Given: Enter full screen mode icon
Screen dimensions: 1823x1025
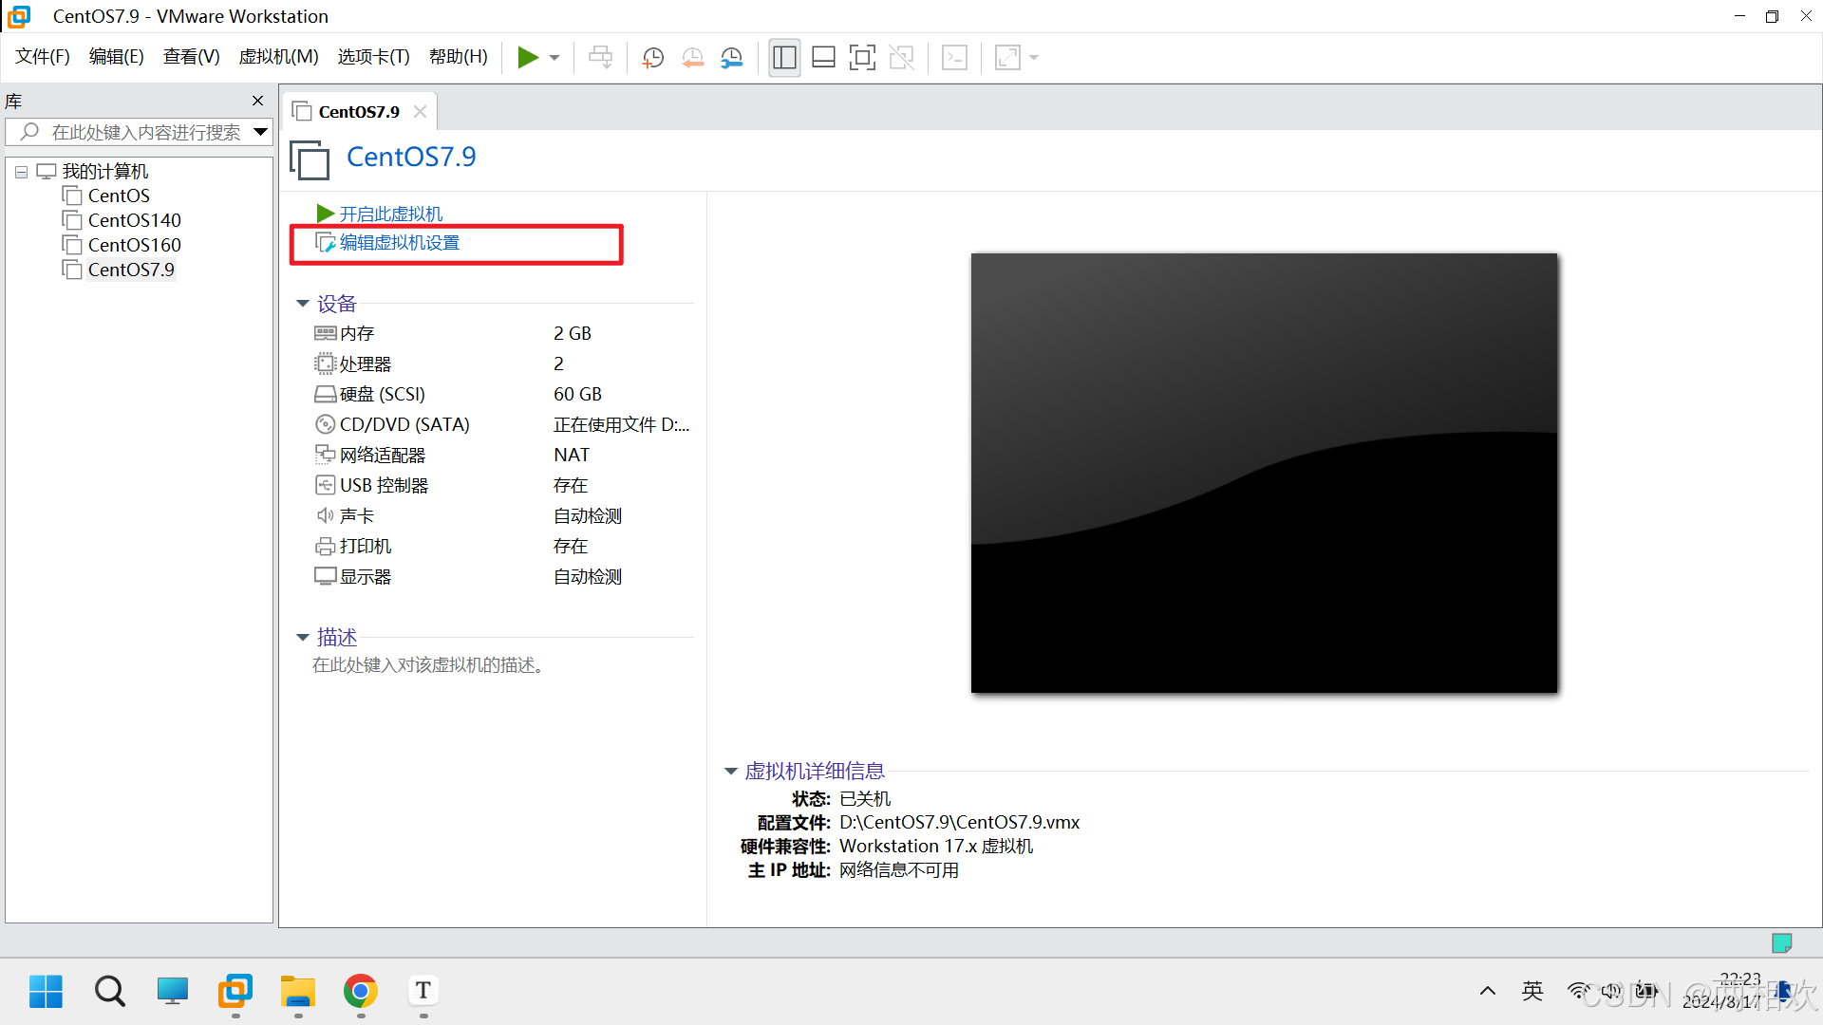Looking at the screenshot, I should click(862, 58).
